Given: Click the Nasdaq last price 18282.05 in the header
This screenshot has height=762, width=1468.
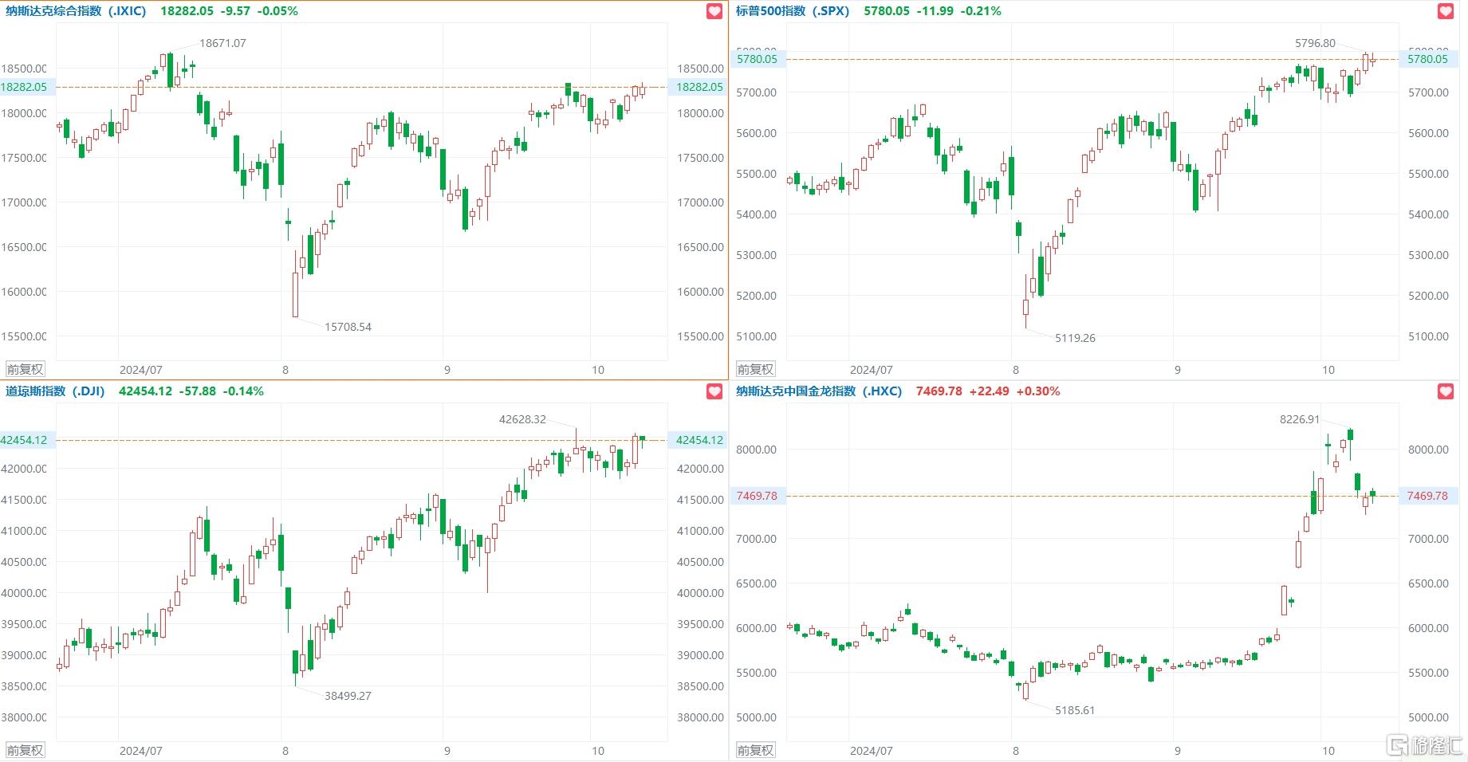Looking at the screenshot, I should (x=187, y=11).
